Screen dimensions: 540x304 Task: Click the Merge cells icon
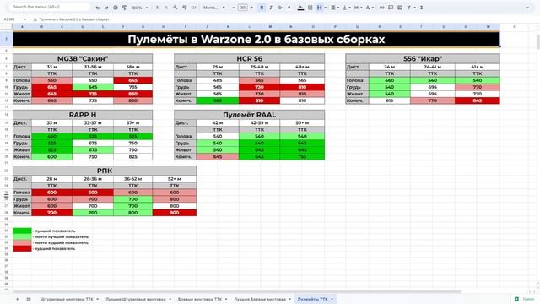coord(319,8)
